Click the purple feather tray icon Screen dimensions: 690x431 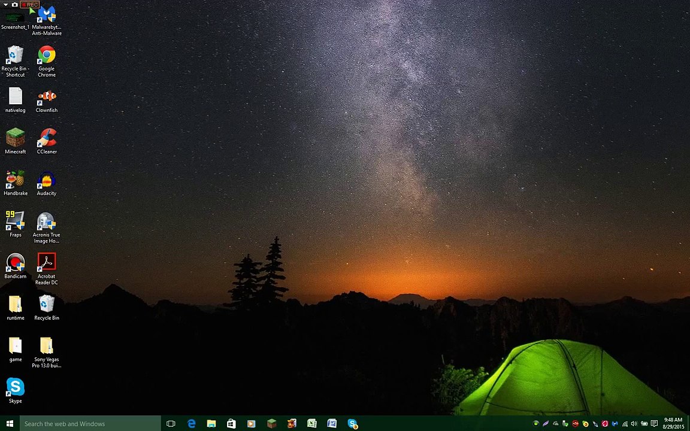point(546,424)
